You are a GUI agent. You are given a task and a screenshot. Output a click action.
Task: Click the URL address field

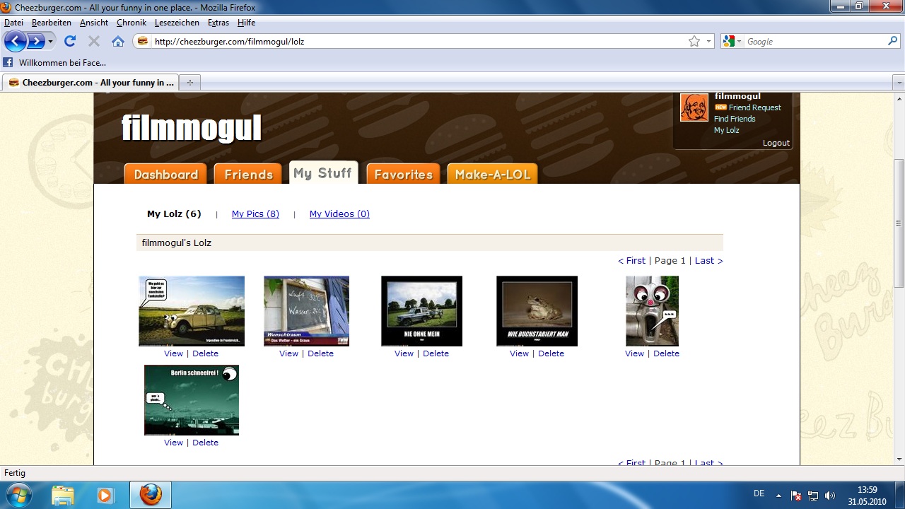click(x=417, y=41)
